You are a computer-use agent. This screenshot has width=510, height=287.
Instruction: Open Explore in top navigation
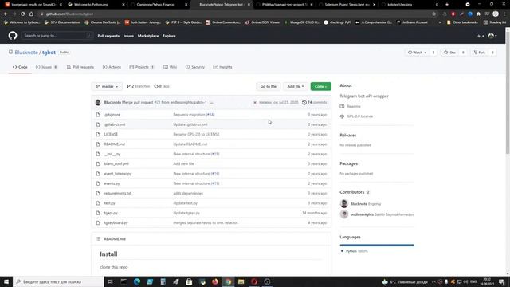[x=169, y=36]
